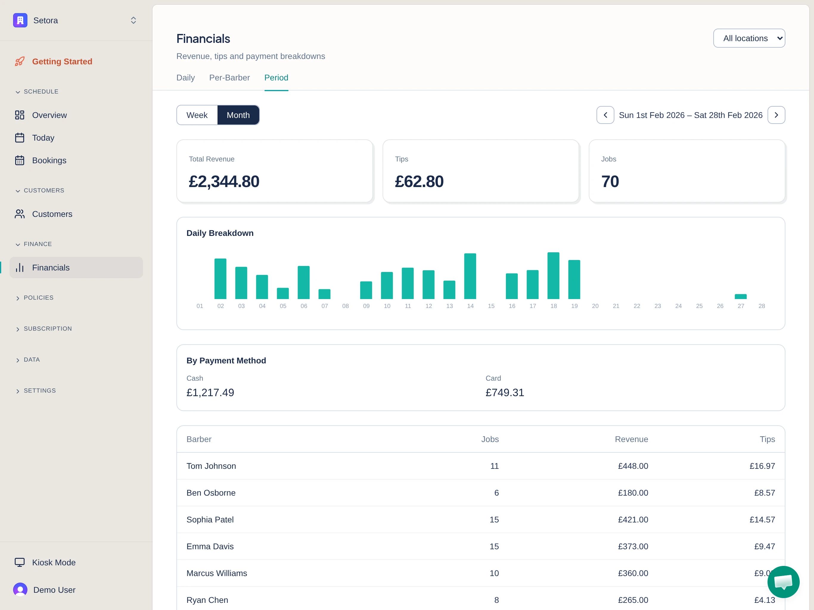Advance to next month with right arrow
Screen dimensions: 814x610
tap(776, 115)
